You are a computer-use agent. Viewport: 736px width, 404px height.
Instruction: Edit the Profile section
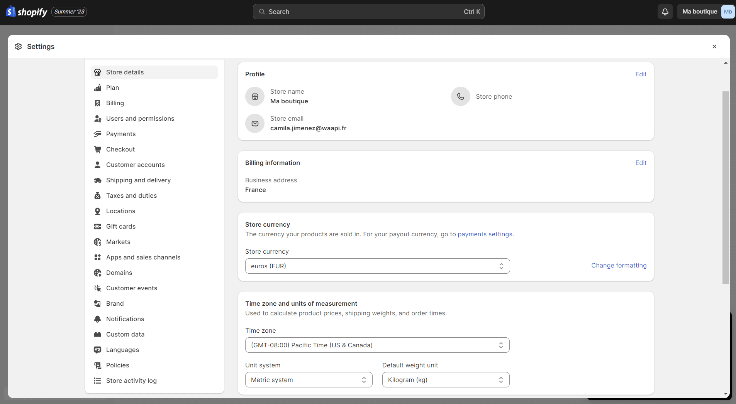coord(641,74)
